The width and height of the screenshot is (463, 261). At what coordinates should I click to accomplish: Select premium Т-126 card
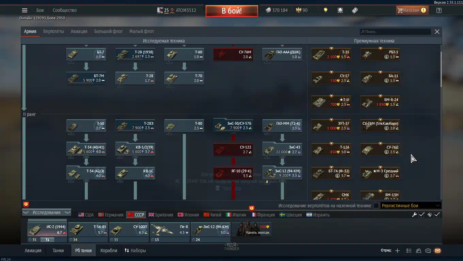click(x=331, y=150)
